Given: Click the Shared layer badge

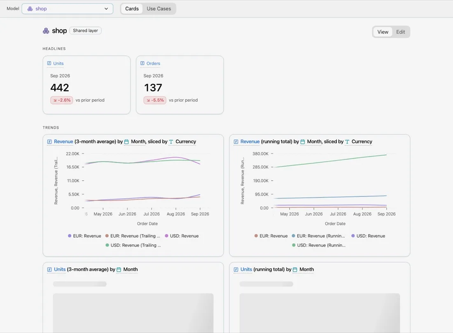Looking at the screenshot, I should [85, 30].
